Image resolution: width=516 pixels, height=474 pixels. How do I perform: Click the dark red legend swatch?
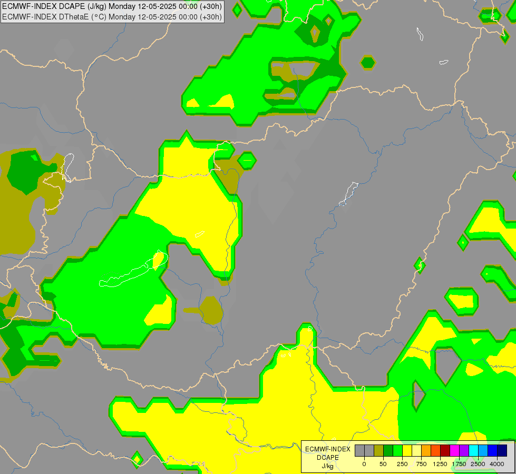[445, 451]
